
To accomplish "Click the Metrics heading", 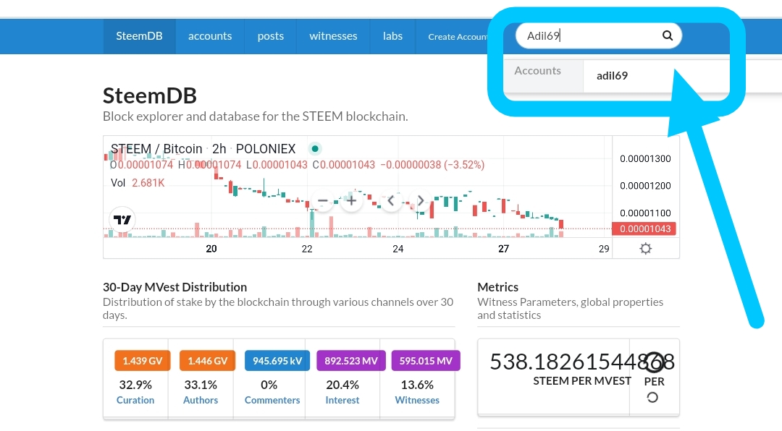I will point(497,287).
